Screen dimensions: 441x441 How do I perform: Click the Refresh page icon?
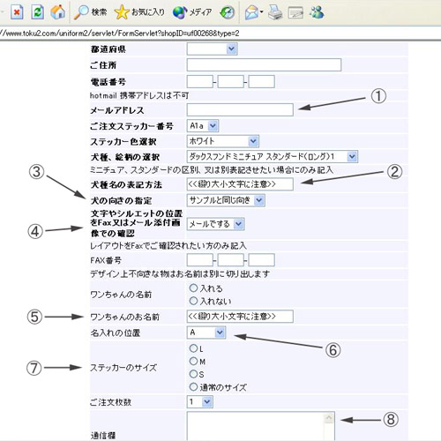[x=37, y=12]
